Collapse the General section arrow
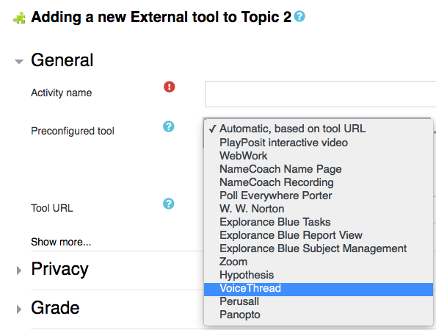436x330 pixels. click(19, 61)
